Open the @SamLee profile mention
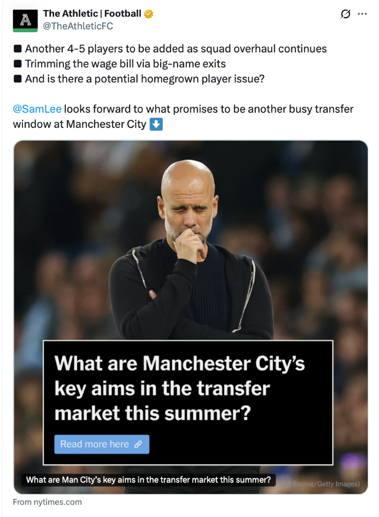The height and width of the screenshot is (517, 379). 37,109
